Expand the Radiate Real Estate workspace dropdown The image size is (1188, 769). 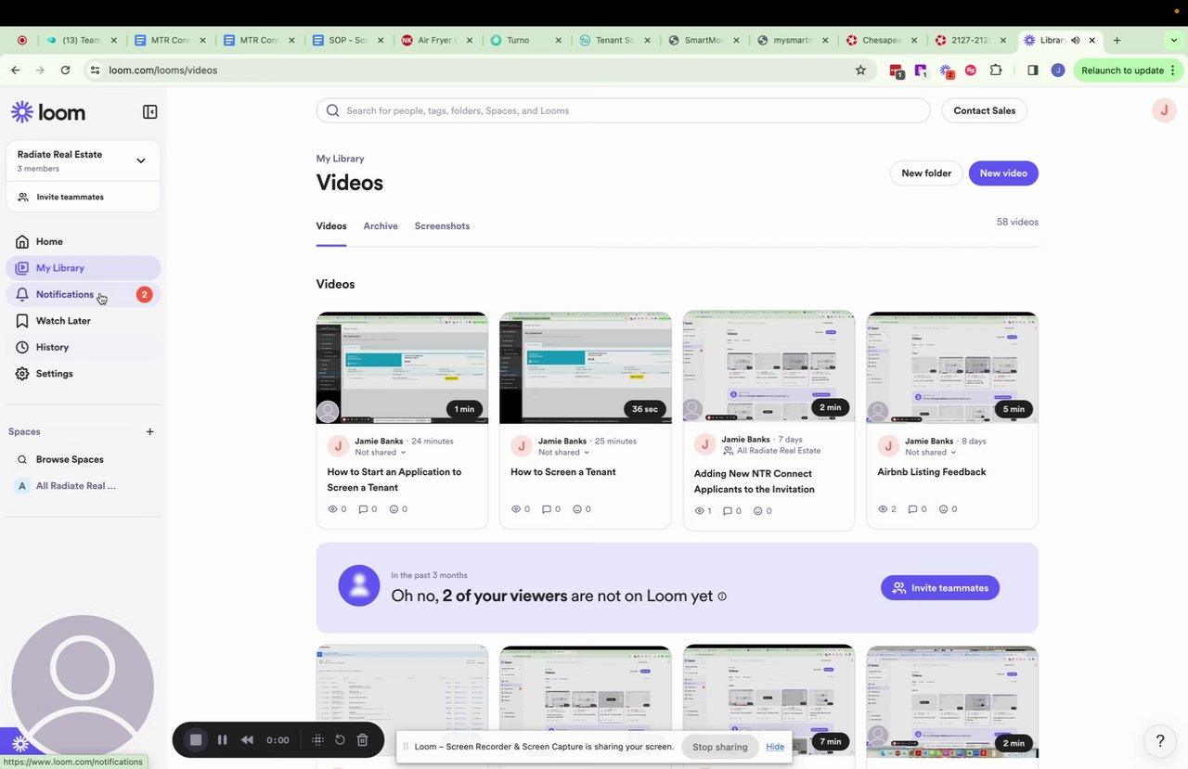141,160
